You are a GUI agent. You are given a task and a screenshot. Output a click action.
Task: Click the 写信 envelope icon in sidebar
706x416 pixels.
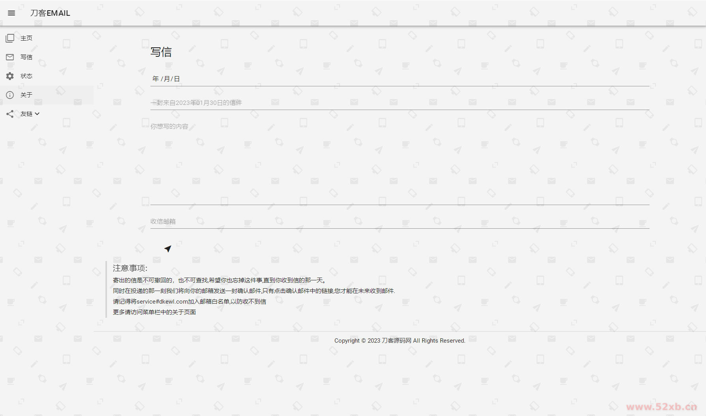(x=10, y=57)
